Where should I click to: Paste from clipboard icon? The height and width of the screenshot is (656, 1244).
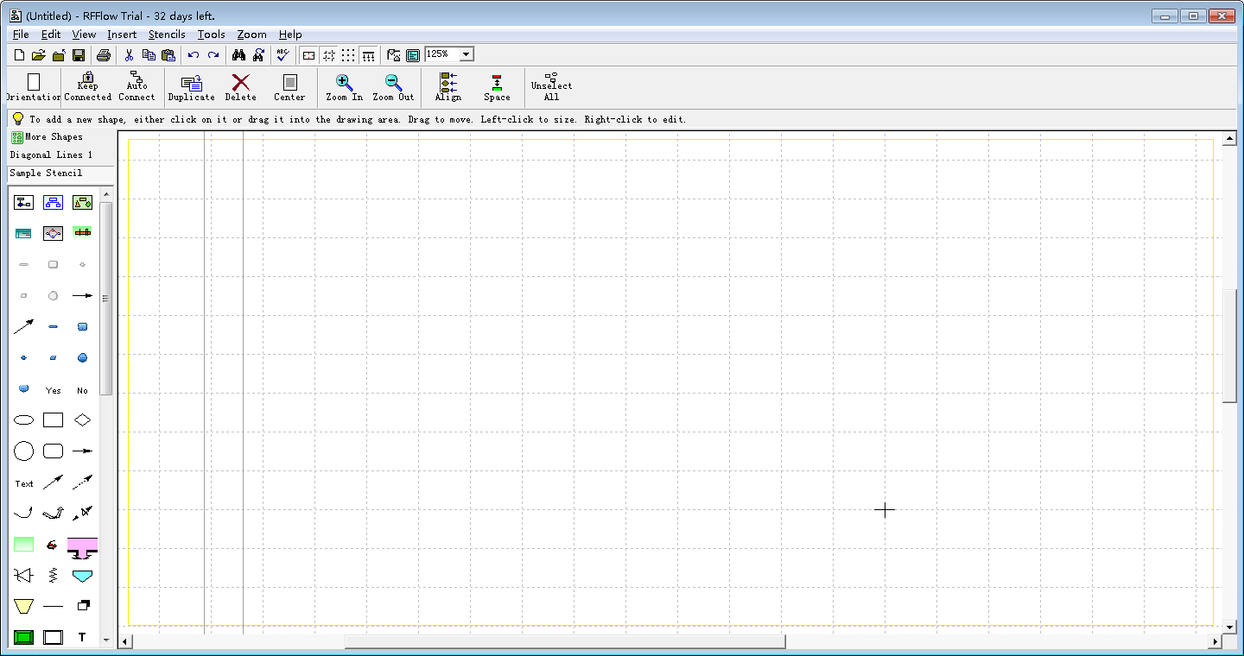168,55
